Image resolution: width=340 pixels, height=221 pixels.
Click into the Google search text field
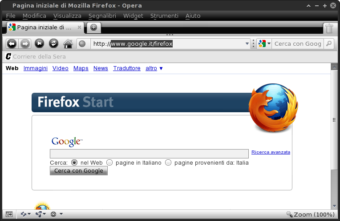[149, 154]
